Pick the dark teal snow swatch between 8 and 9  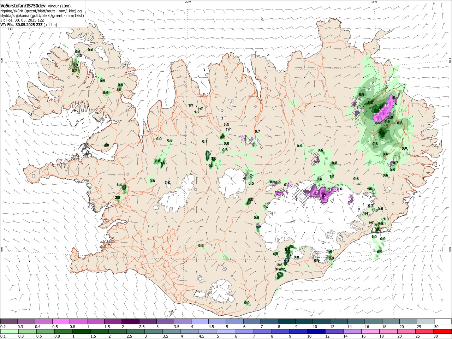[286, 322]
